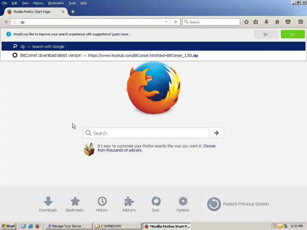
Task: Submit search with the start page arrow button
Action: (x=216, y=133)
